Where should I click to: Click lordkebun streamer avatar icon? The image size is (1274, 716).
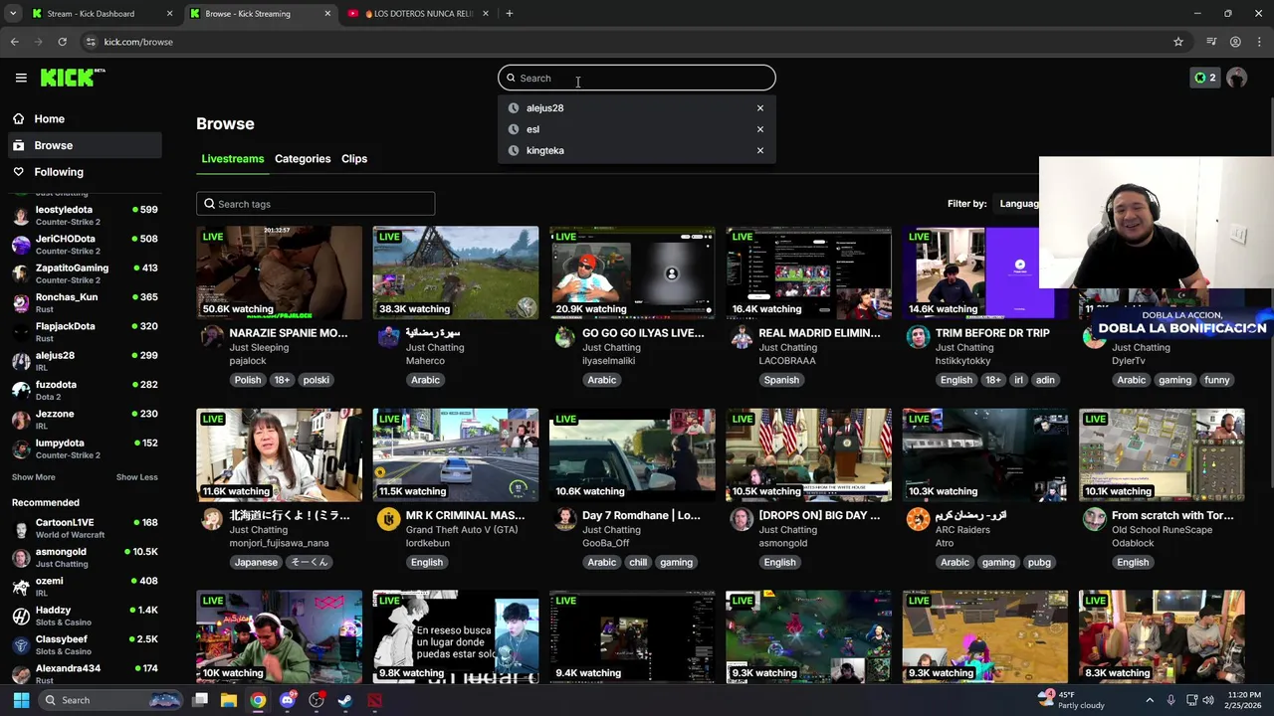click(389, 519)
